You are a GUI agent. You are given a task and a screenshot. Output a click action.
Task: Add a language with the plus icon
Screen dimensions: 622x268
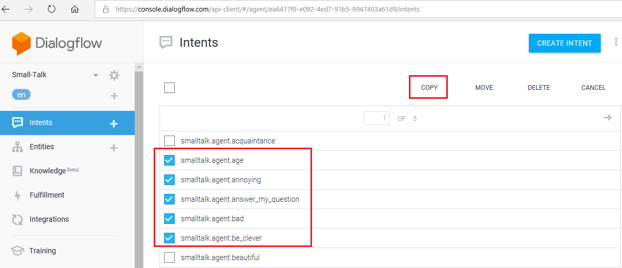coord(114,96)
